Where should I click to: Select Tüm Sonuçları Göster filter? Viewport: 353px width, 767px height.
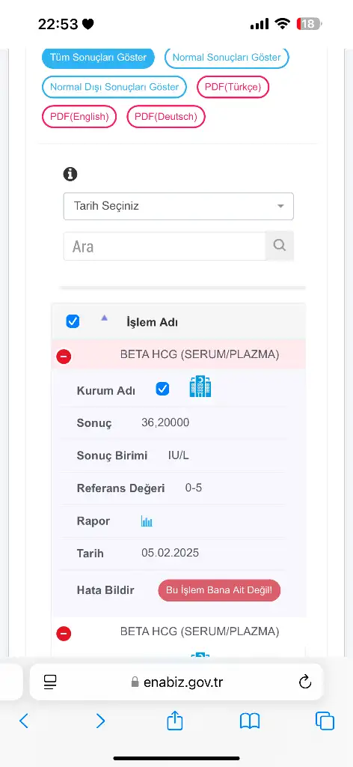(98, 58)
